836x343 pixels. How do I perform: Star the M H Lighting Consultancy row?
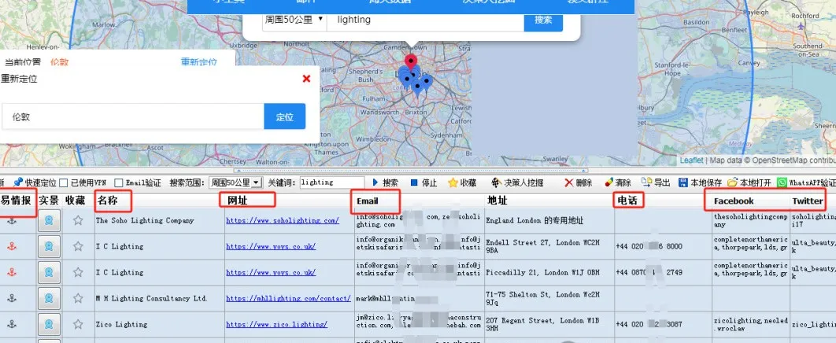tap(79, 298)
